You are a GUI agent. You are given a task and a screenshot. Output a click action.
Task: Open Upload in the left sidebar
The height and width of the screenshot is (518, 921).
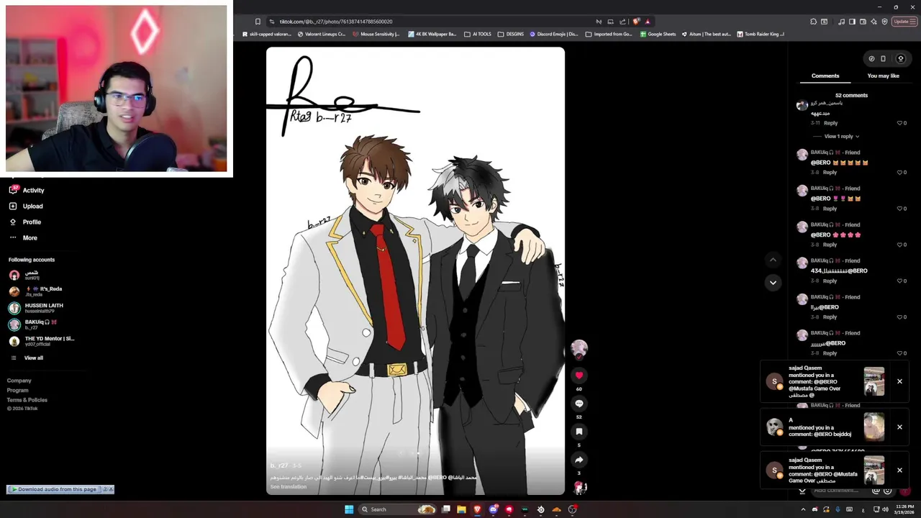point(27,206)
